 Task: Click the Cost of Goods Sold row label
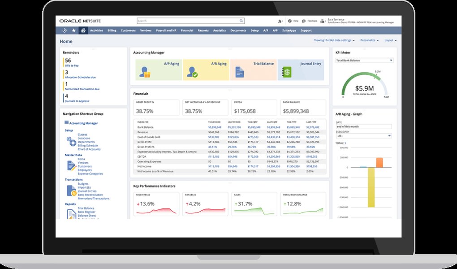[x=149, y=137]
